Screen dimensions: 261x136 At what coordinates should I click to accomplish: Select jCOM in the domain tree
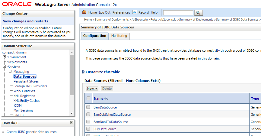click(18, 105)
